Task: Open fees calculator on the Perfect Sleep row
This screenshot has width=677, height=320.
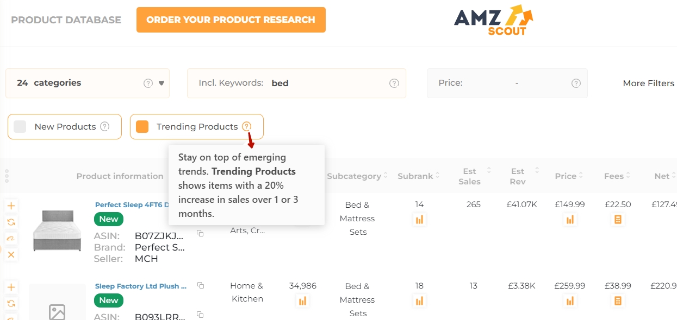Action: (617, 219)
